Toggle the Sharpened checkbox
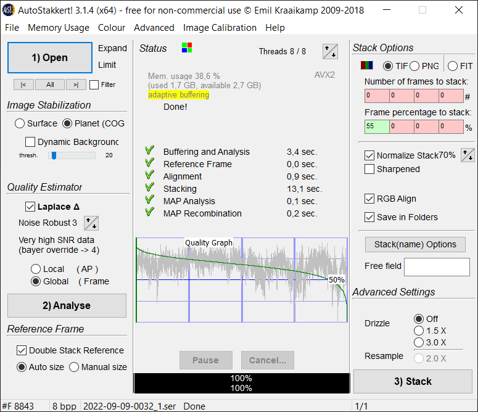Screen dimensions: 478x412 (369, 169)
